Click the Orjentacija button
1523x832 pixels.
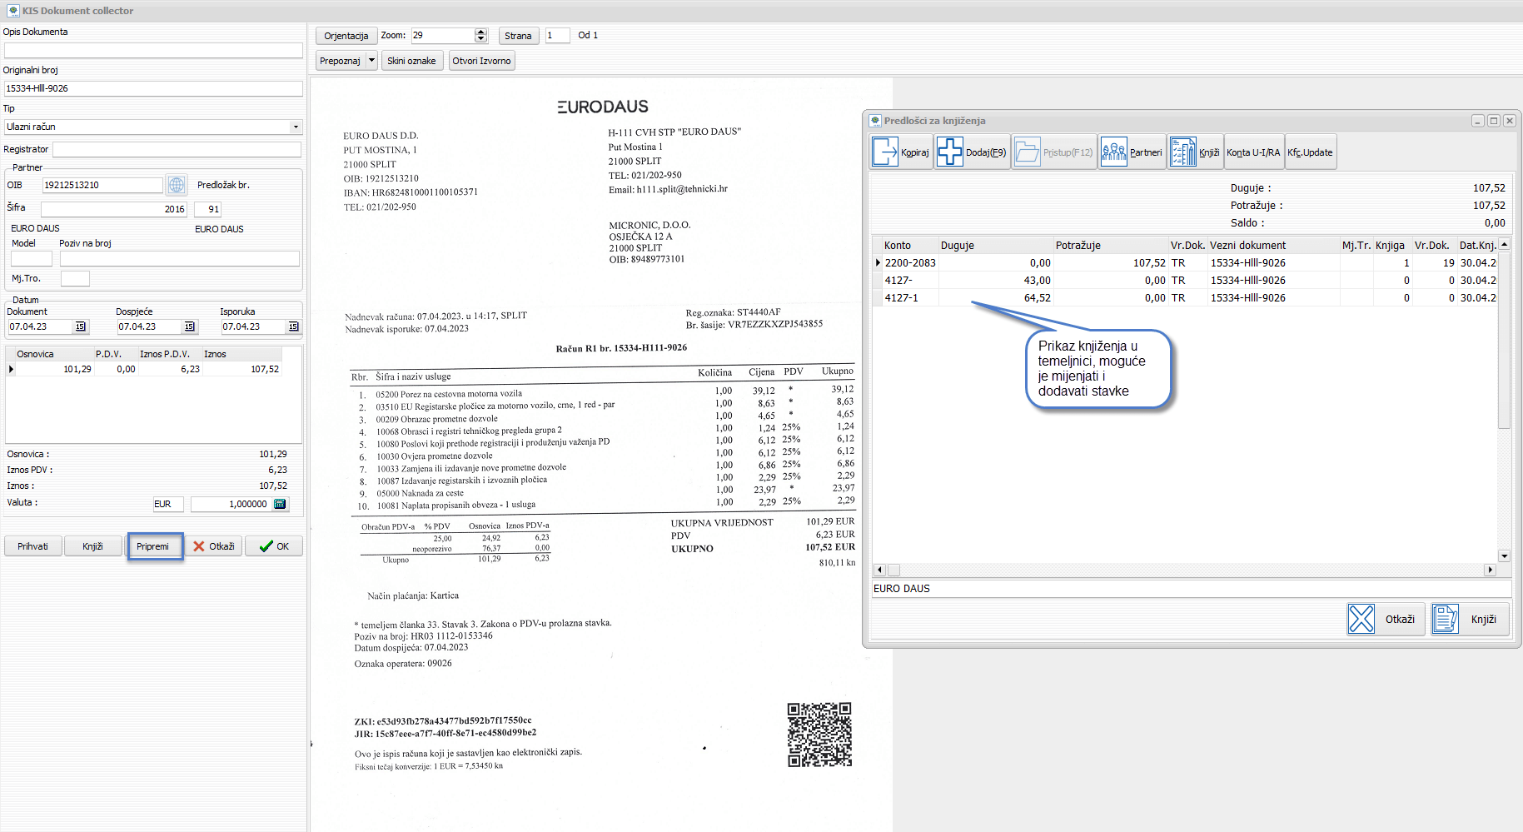tap(346, 36)
